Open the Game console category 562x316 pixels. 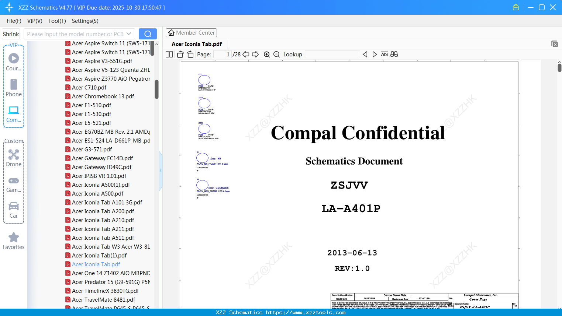[x=14, y=185]
